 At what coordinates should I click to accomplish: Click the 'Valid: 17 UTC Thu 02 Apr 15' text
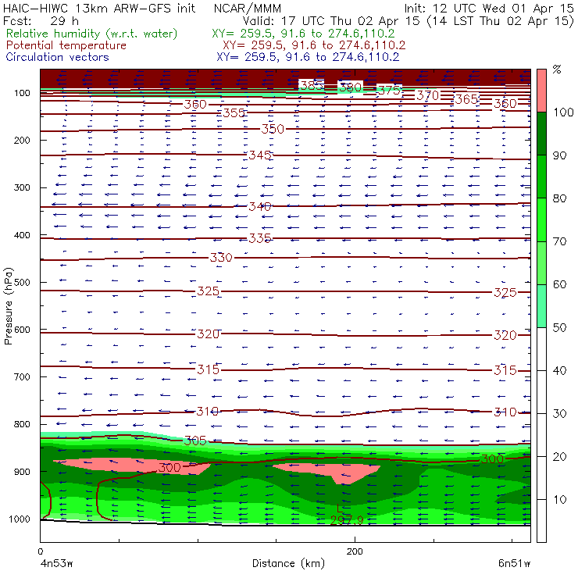click(x=331, y=21)
